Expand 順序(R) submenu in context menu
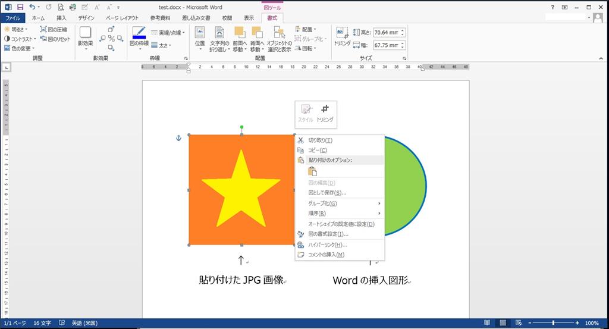This screenshot has width=609, height=329. 340,213
